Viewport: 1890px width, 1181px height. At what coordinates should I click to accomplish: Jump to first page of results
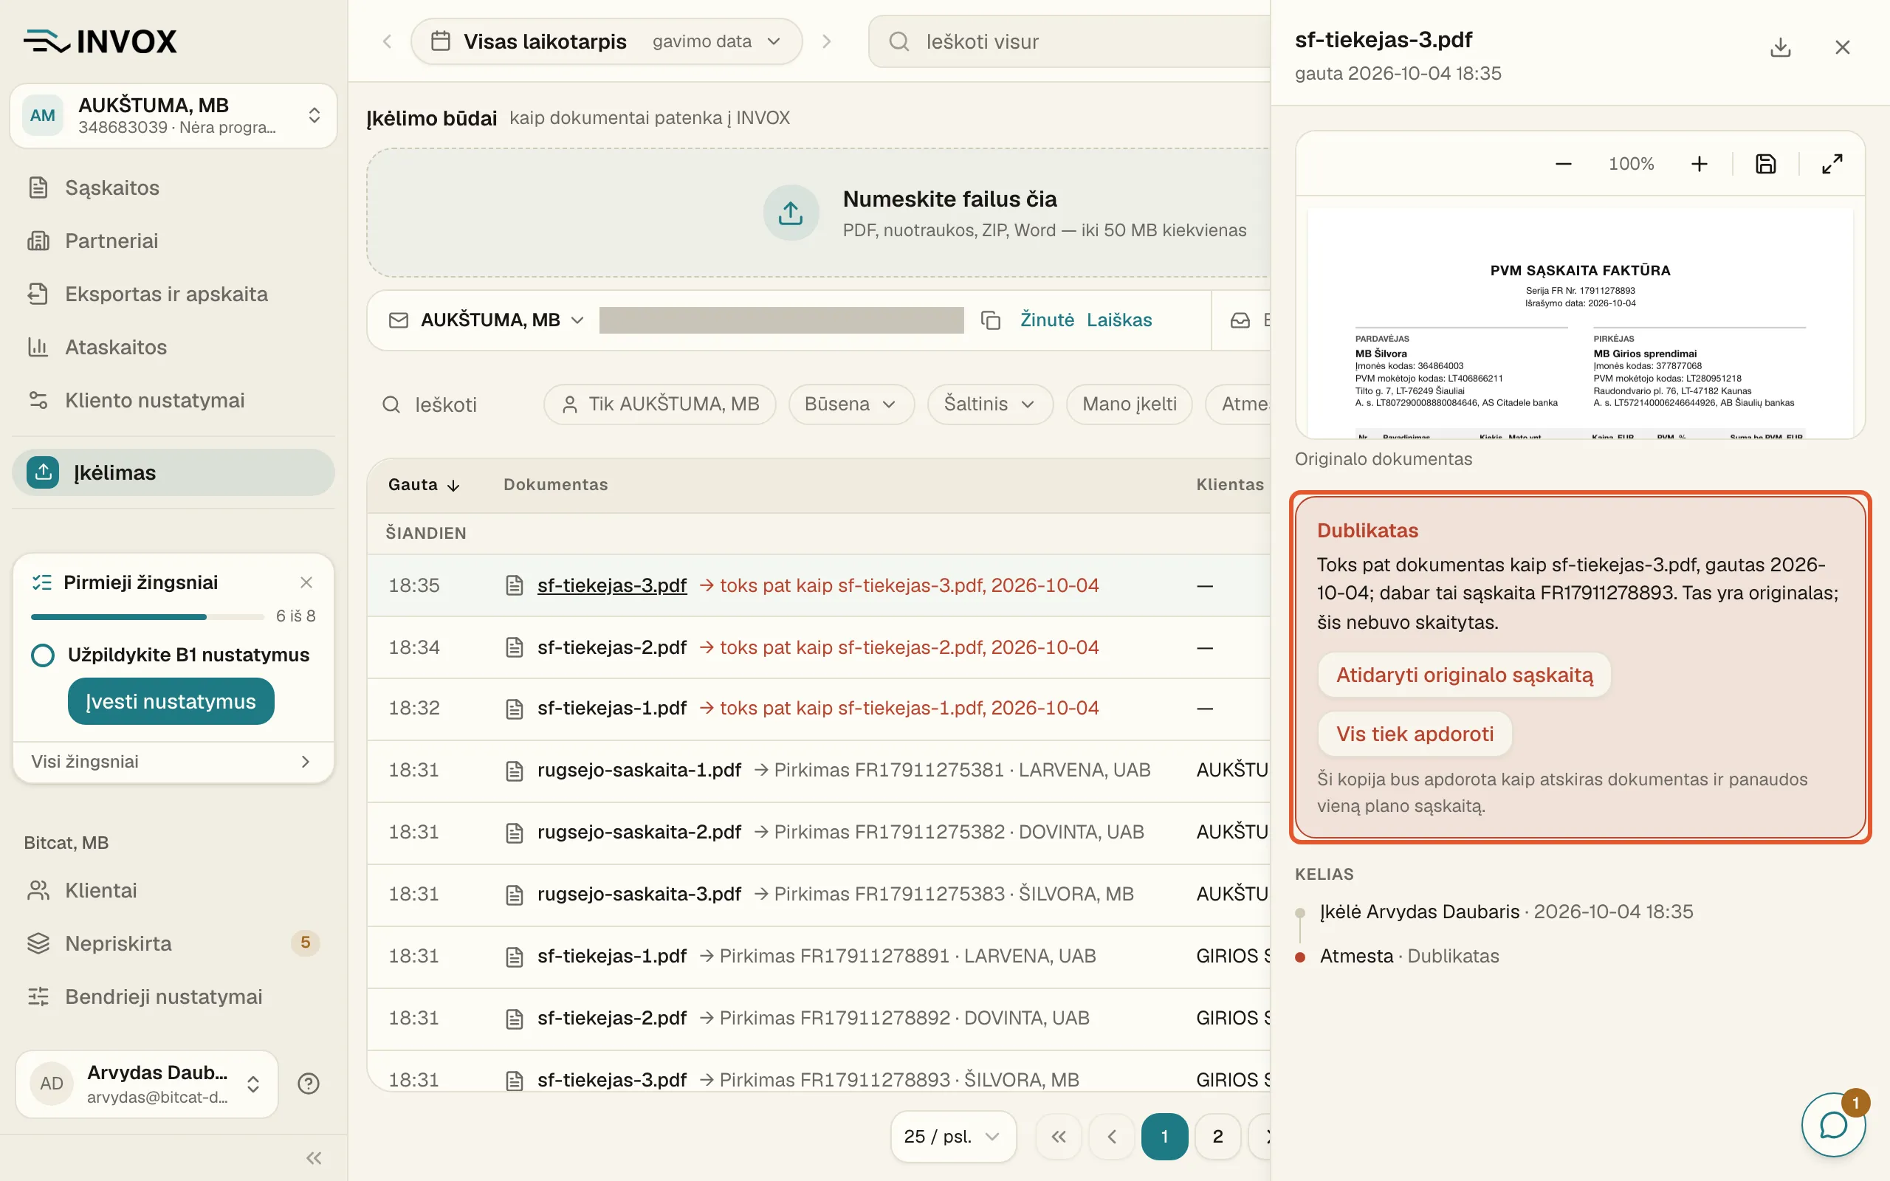click(1058, 1137)
